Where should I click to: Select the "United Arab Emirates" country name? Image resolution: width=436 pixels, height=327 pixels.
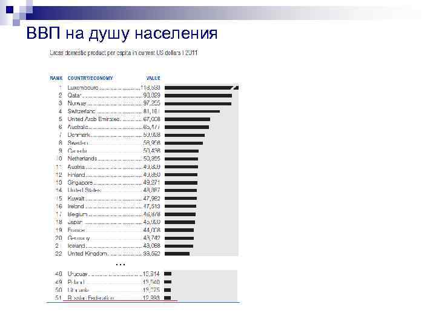tap(93, 119)
